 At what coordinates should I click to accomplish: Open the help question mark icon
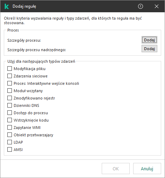(x=140, y=6)
